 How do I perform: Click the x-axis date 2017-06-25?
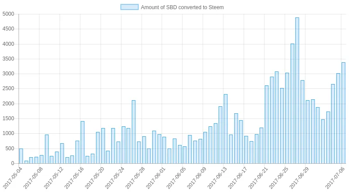[278, 178]
